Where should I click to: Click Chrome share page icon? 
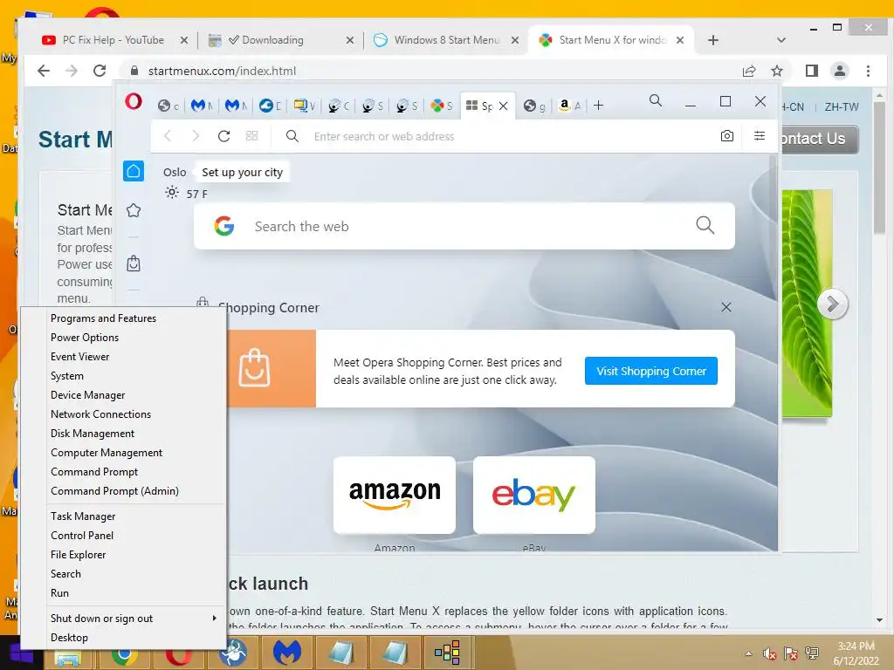click(749, 71)
